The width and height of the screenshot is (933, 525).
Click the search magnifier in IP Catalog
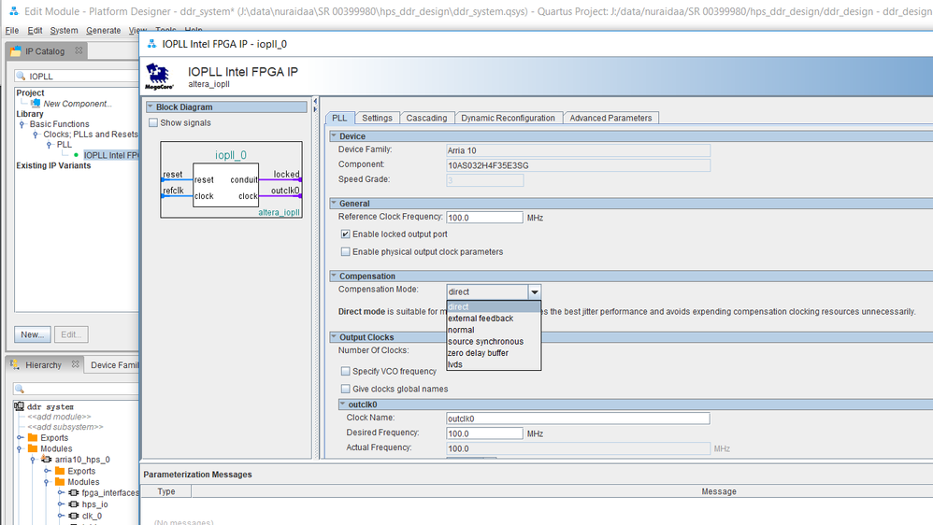[x=21, y=77]
